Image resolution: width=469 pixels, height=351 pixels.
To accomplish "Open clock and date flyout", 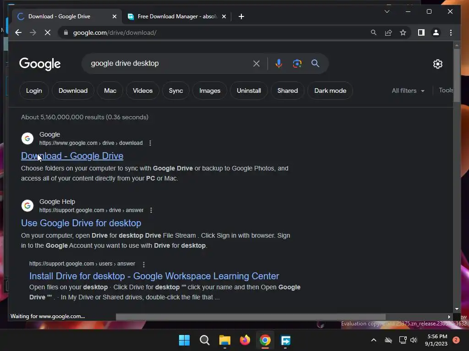I will point(436,340).
